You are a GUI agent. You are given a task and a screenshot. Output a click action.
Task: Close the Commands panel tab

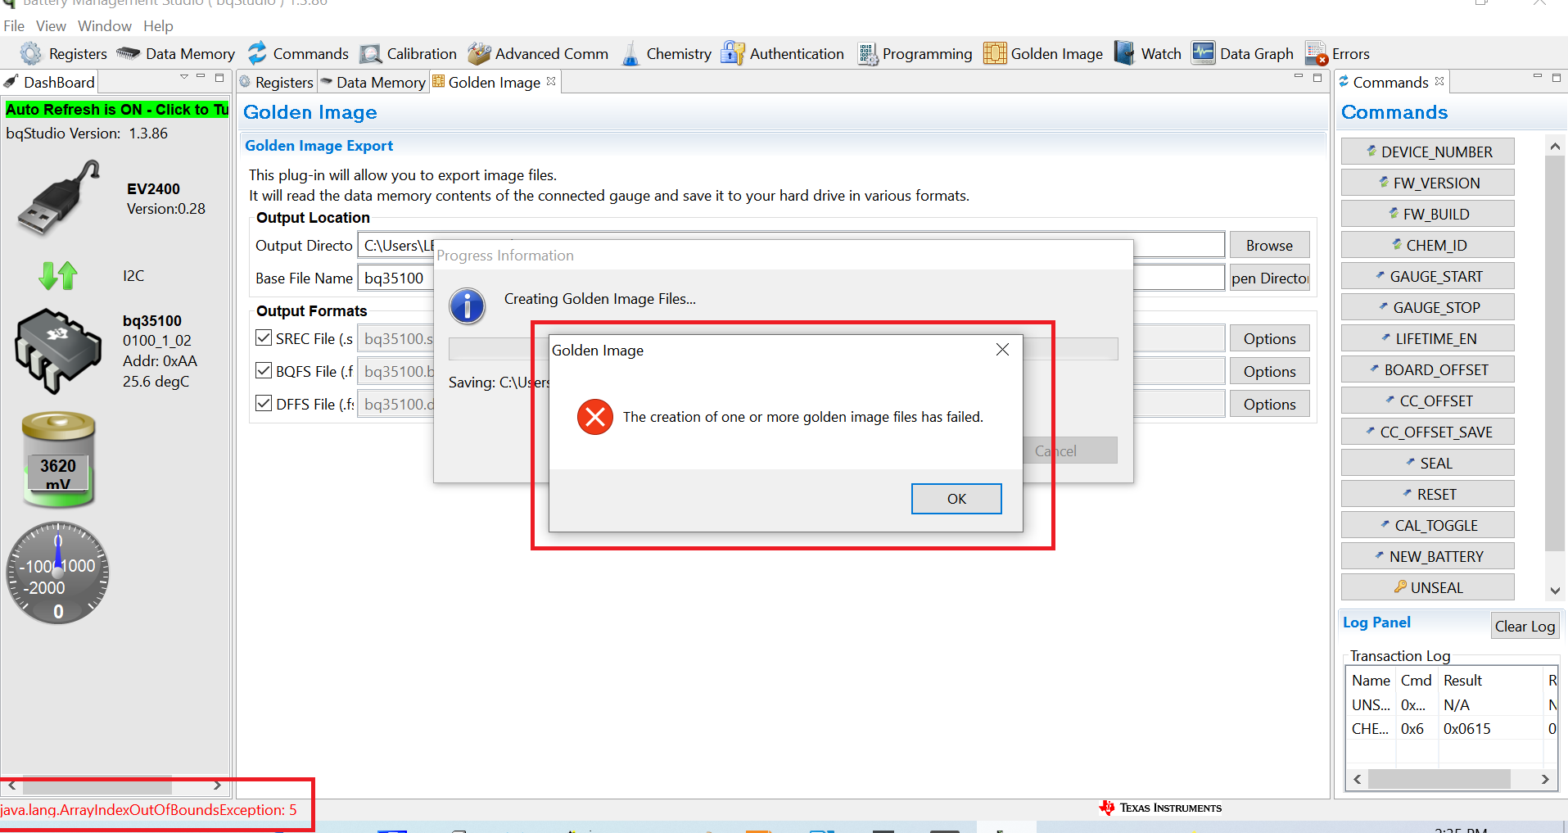click(1439, 81)
